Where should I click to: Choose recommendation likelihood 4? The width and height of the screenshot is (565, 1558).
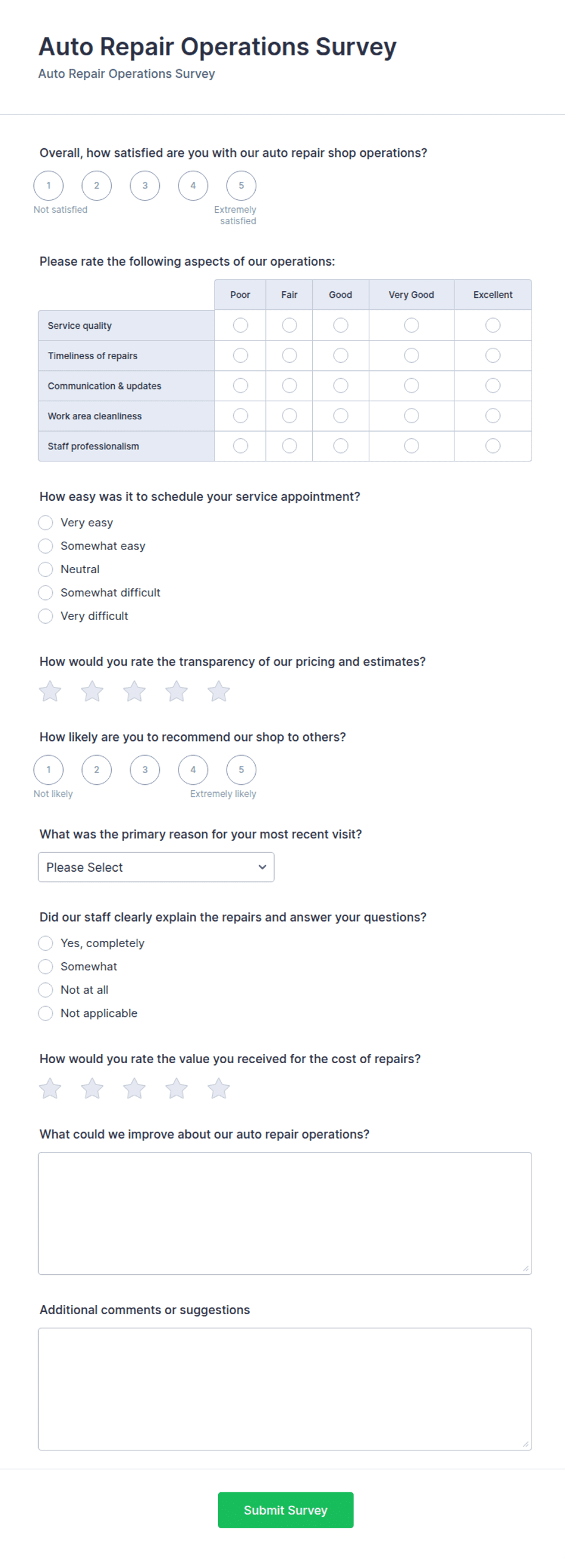click(193, 770)
